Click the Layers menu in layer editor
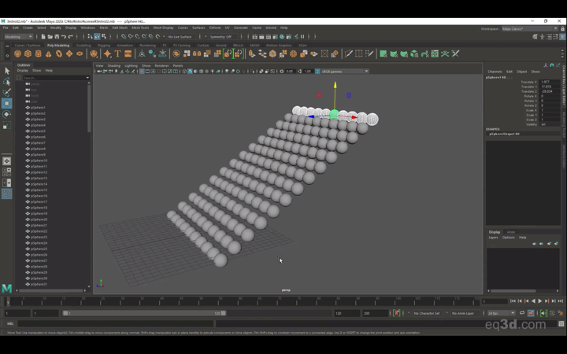 click(493, 237)
